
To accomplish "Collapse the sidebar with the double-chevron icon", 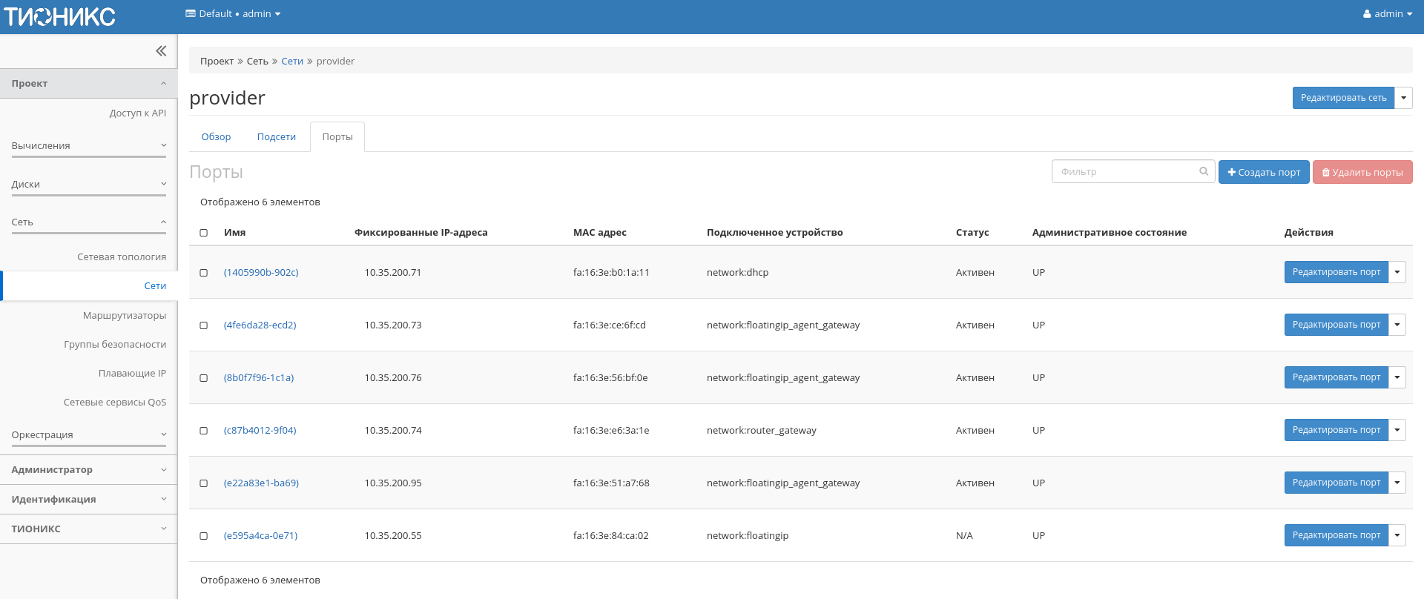I will pyautogui.click(x=161, y=51).
